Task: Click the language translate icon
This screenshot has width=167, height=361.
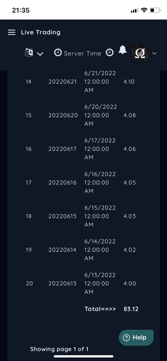Action: [x=29, y=53]
